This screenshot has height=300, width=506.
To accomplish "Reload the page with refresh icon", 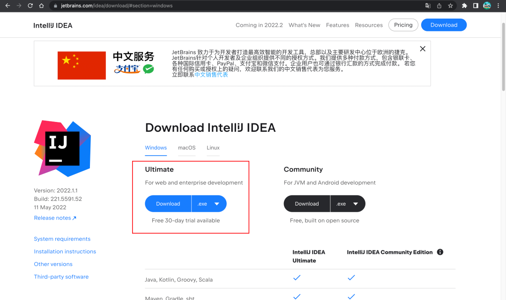I will 30,6.
